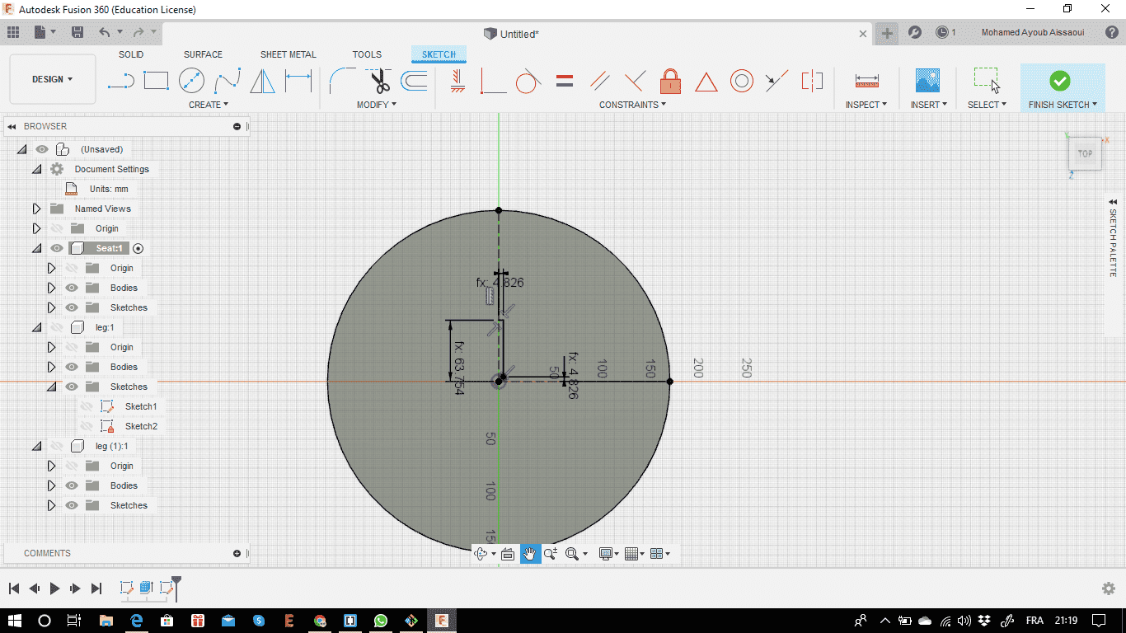The width and height of the screenshot is (1126, 633).
Task: Open the Measure tool under Inspect
Action: (x=866, y=81)
